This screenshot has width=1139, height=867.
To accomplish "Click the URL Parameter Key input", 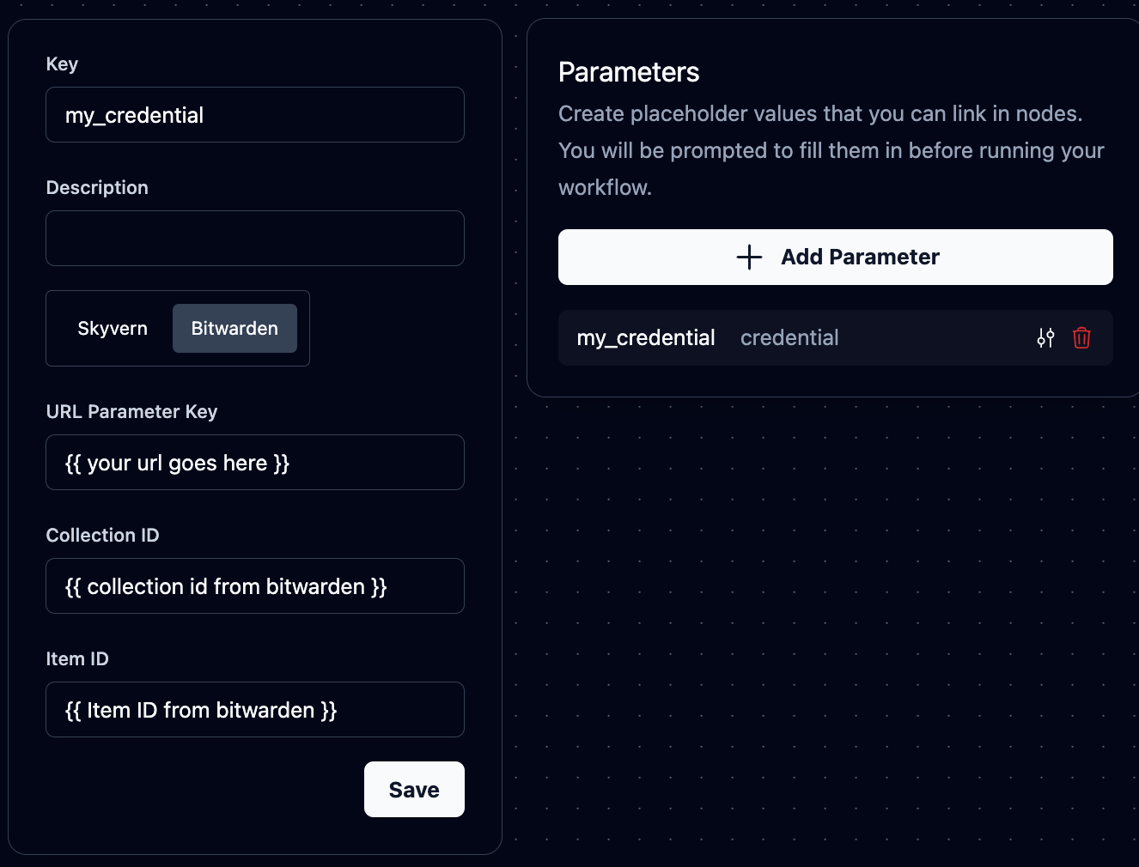I will click(254, 463).
